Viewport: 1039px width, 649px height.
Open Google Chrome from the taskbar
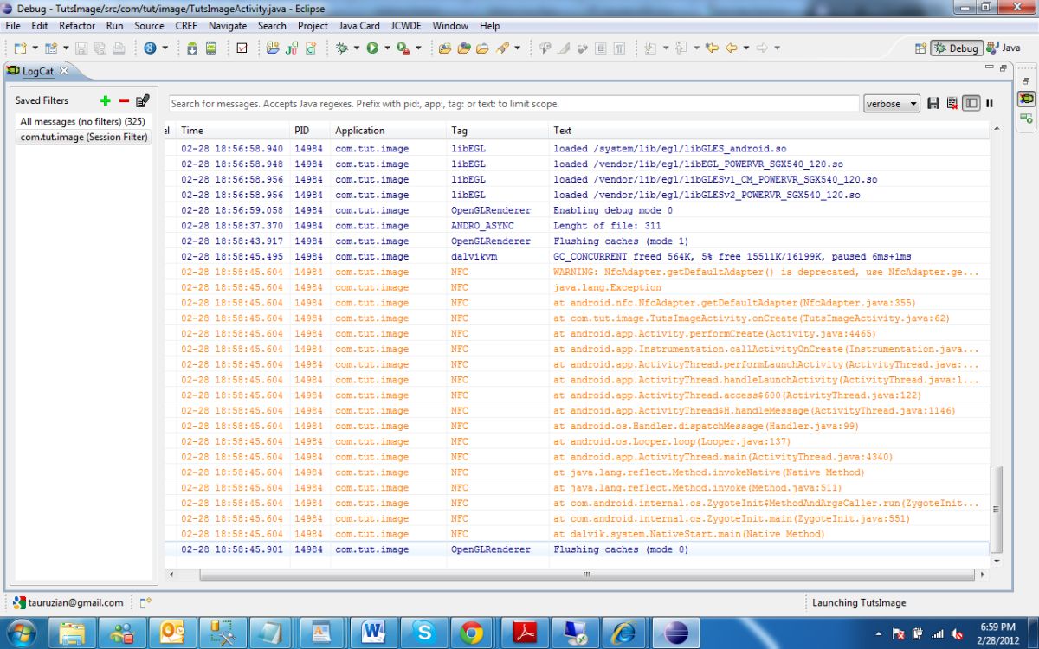[471, 633]
